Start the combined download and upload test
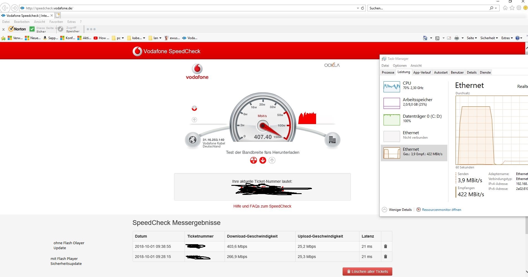 click(253, 160)
